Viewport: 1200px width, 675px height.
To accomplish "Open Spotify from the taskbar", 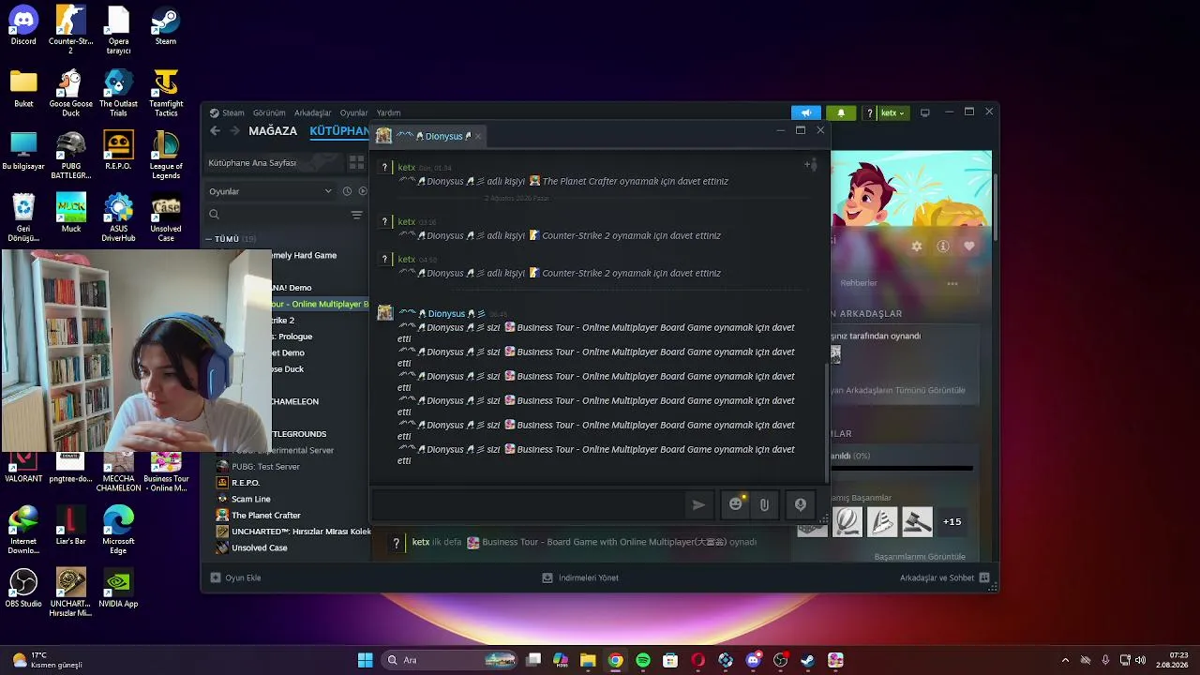I will pyautogui.click(x=643, y=661).
